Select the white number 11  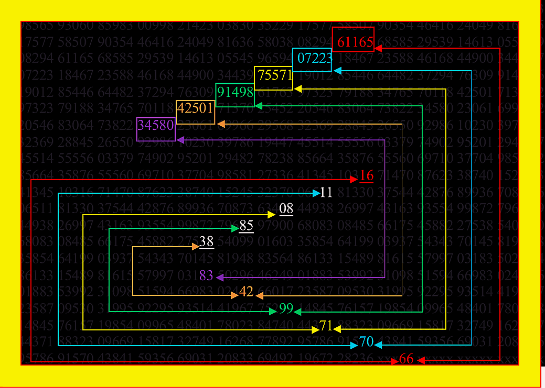326,193
